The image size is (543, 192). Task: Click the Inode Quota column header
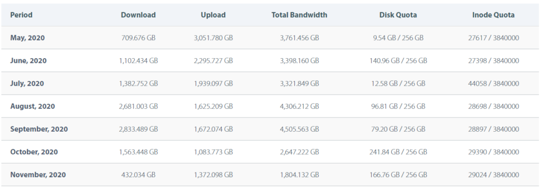pos(494,15)
